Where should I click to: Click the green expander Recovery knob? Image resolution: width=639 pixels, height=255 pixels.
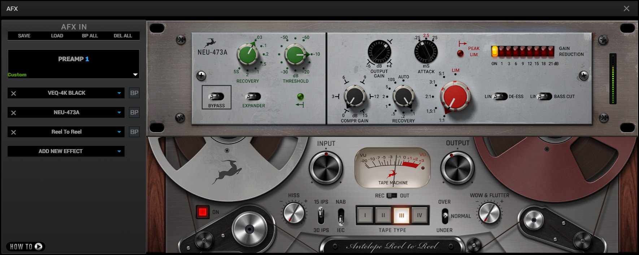(x=248, y=55)
